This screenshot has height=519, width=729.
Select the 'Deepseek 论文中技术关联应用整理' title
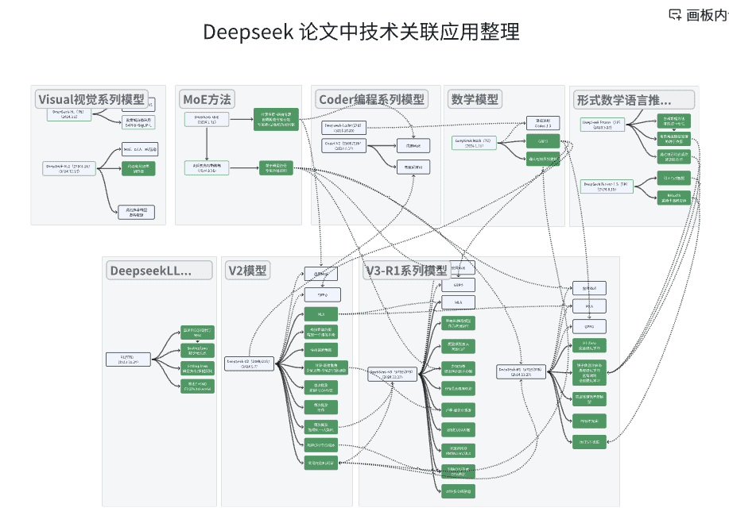361,32
